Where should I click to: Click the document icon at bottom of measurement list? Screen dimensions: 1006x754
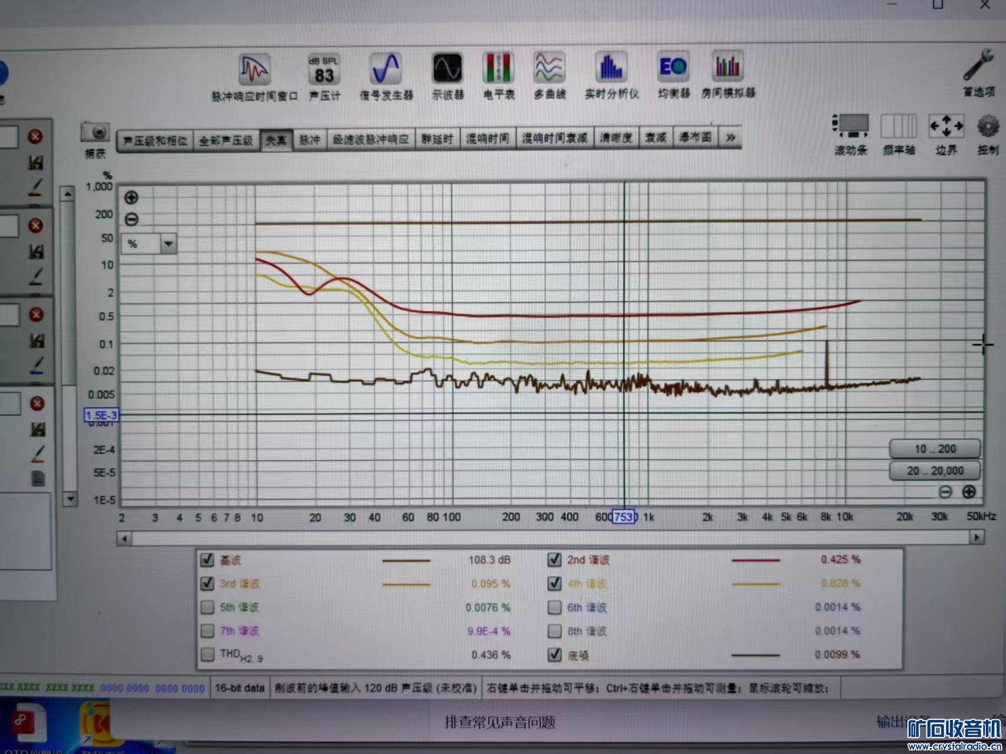pyautogui.click(x=38, y=478)
